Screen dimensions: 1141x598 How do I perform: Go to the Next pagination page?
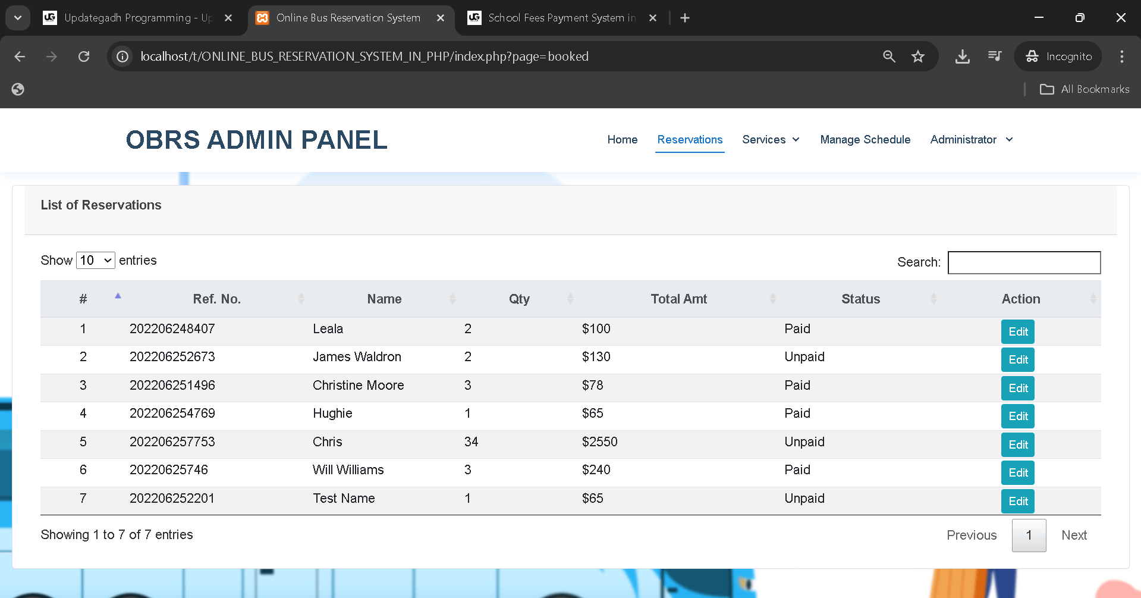1073,536
